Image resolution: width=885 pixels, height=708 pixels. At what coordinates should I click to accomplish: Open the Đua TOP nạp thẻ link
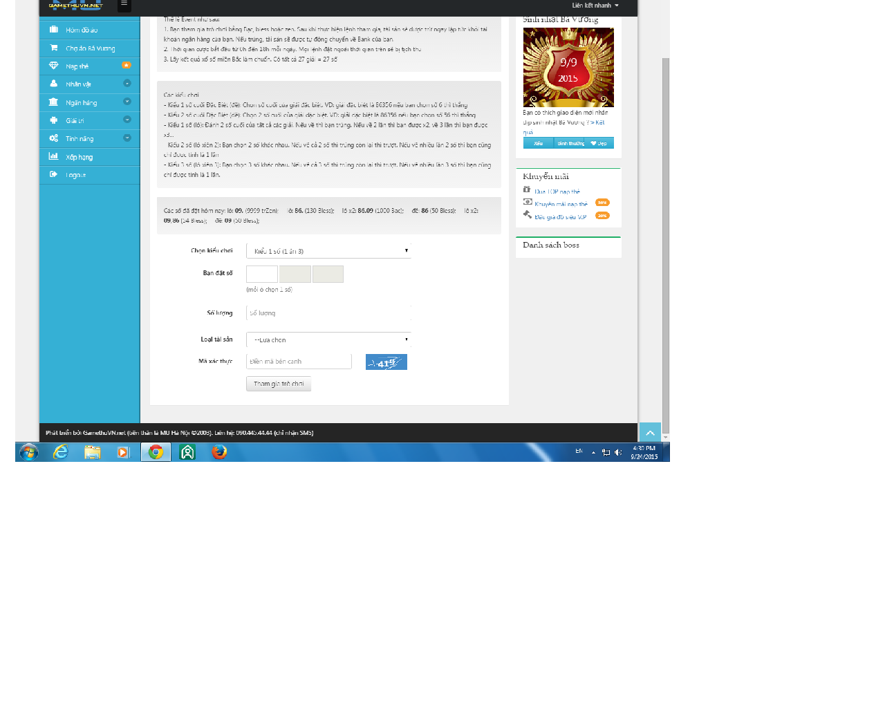tap(557, 192)
